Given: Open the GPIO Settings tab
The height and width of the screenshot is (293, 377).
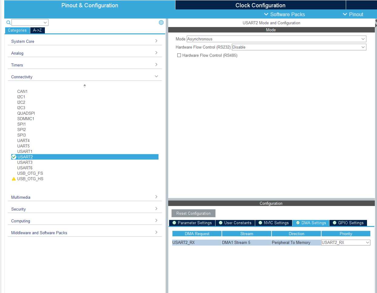Looking at the screenshot, I should (x=348, y=223).
